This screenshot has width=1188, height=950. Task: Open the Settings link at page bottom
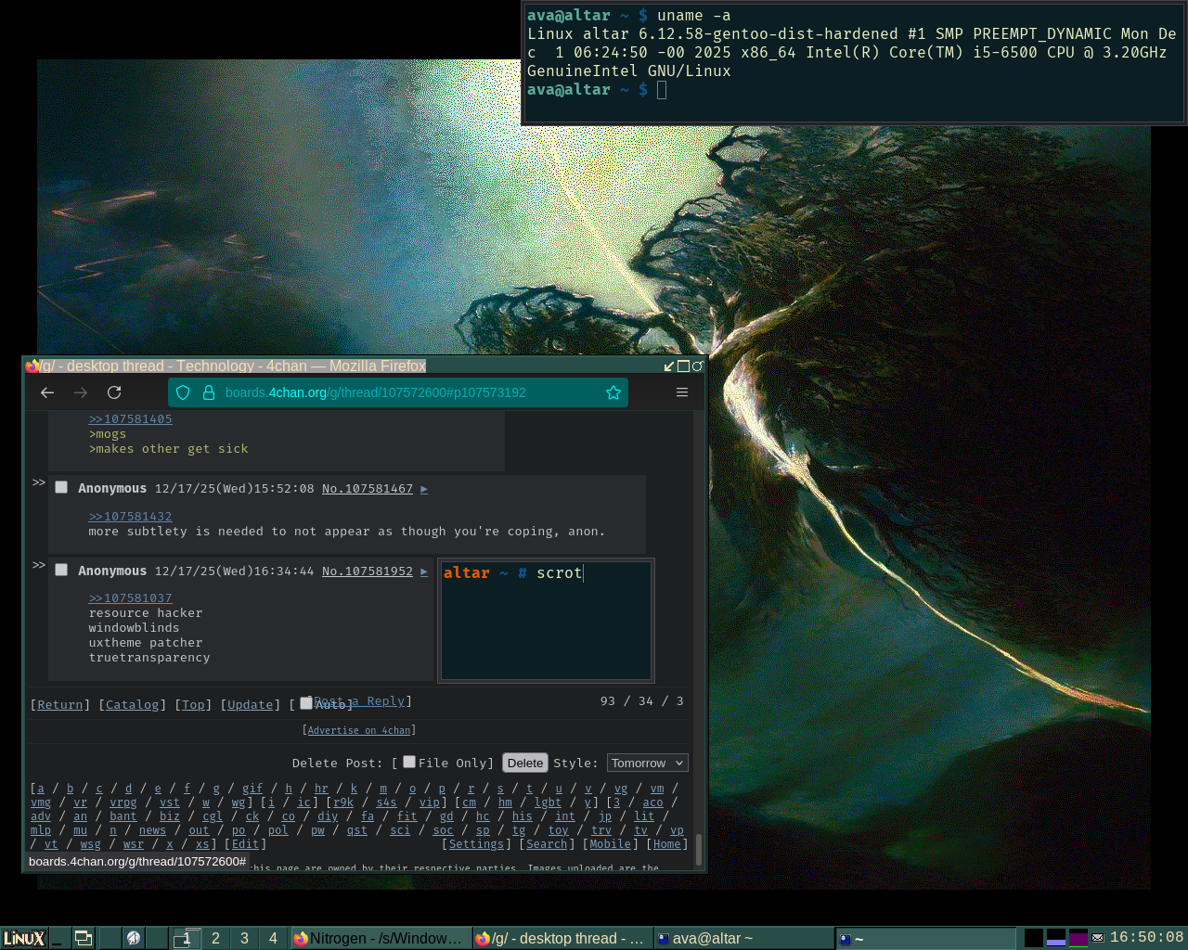point(476,844)
